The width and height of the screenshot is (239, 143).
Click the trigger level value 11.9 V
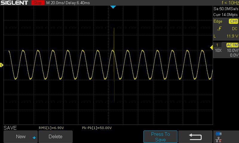point(232,36)
